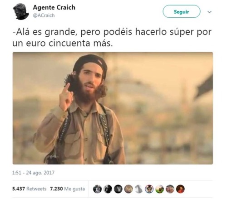Screen dimensions: 227x199
Task: Open fourth tan liker avatar
Action: coord(128,189)
